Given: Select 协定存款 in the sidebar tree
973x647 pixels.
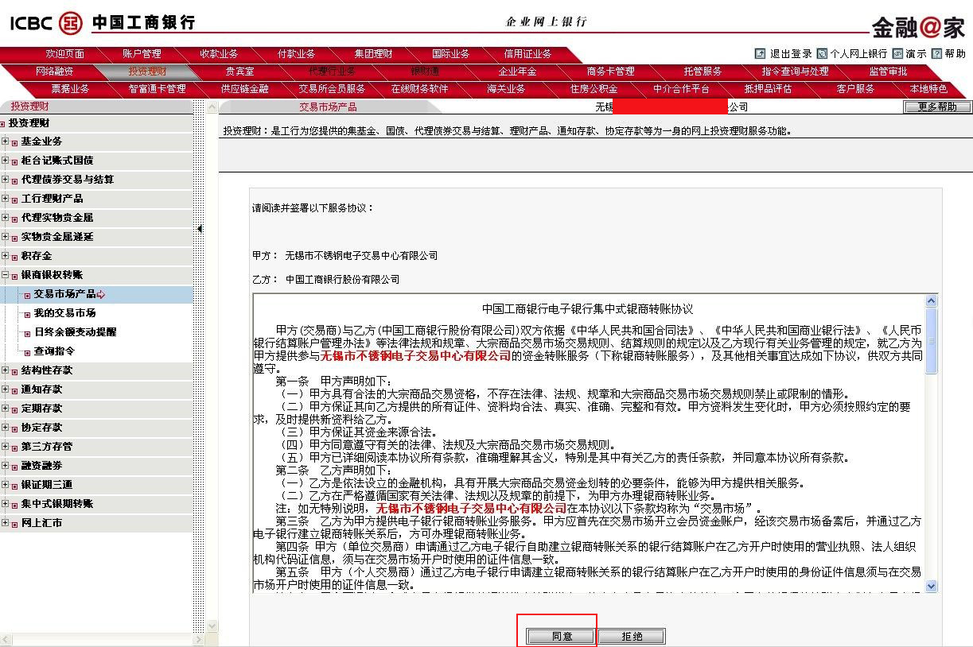Looking at the screenshot, I should pyautogui.click(x=41, y=428).
